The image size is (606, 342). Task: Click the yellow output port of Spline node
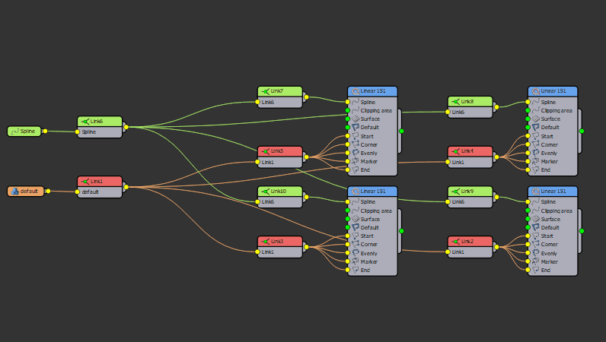tap(45, 131)
